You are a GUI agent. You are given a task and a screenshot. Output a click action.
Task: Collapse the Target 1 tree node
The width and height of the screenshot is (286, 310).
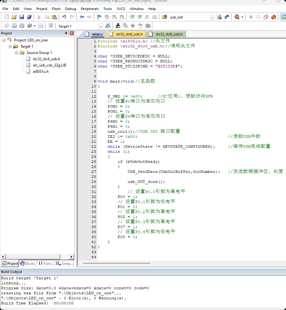point(10,46)
